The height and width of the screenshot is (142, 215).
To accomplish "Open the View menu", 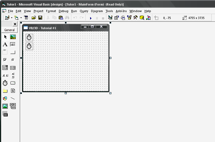I will [x=27, y=11].
